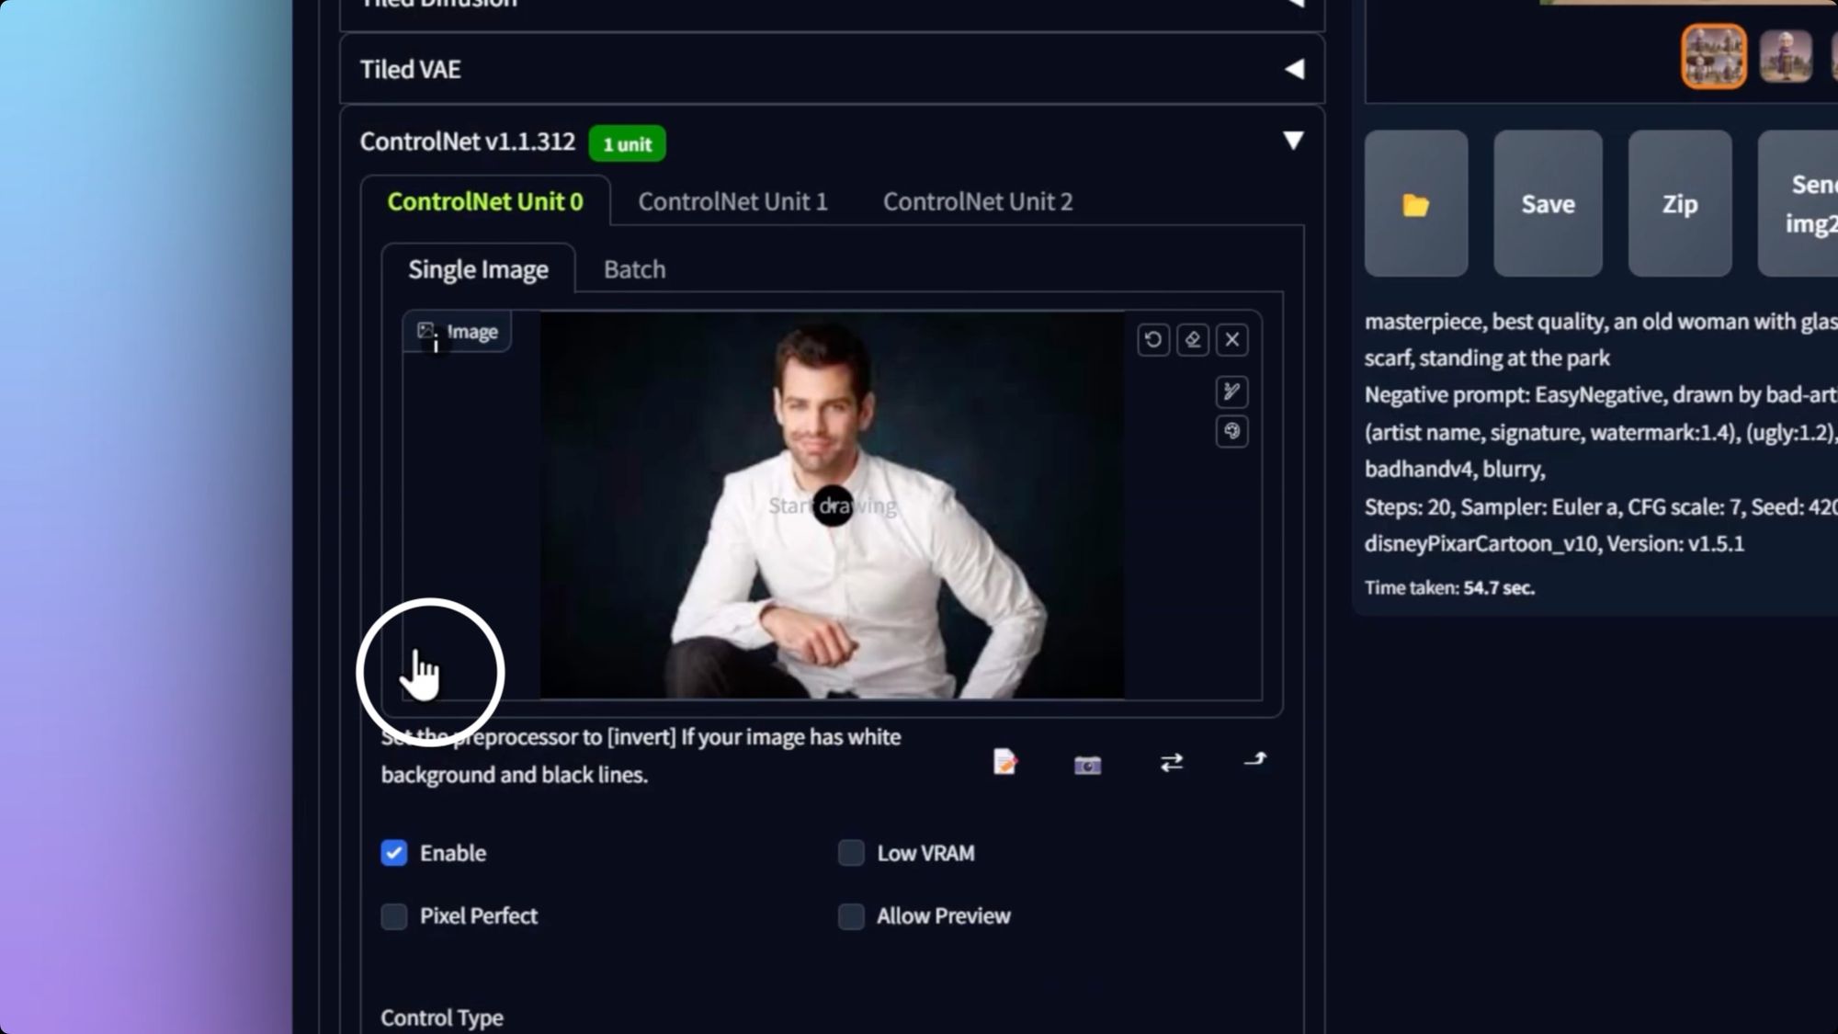Expand the Tiled VAE section
Screen dimensions: 1838x1034
[x=1294, y=69]
